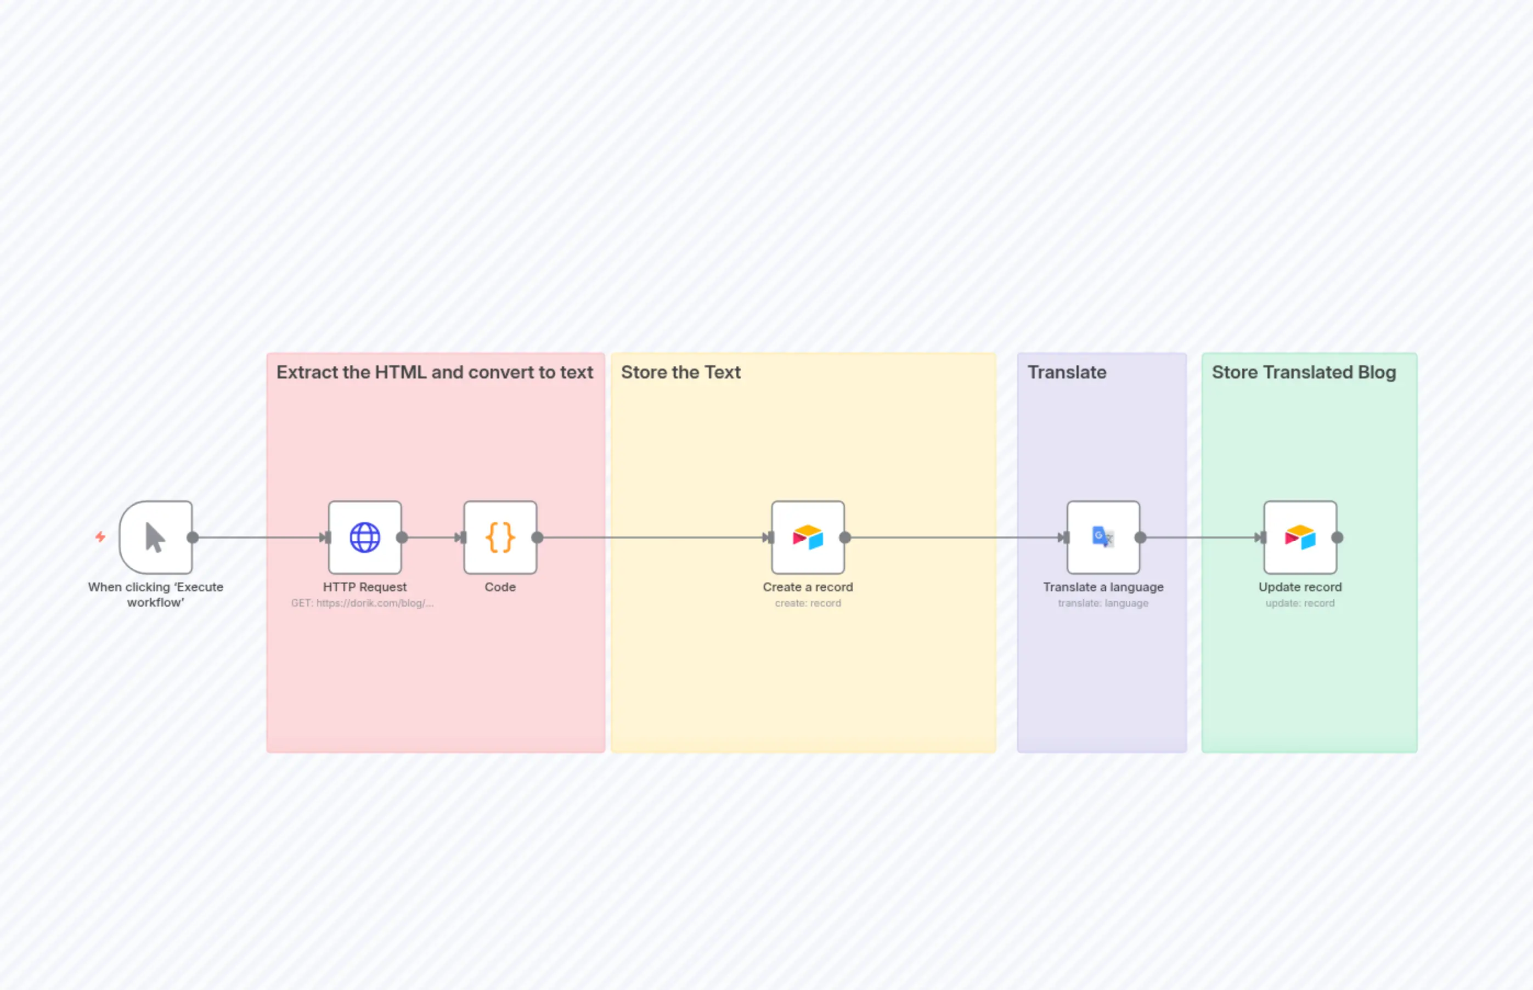Click the "Update record" node label
The image size is (1533, 990).
(x=1300, y=586)
